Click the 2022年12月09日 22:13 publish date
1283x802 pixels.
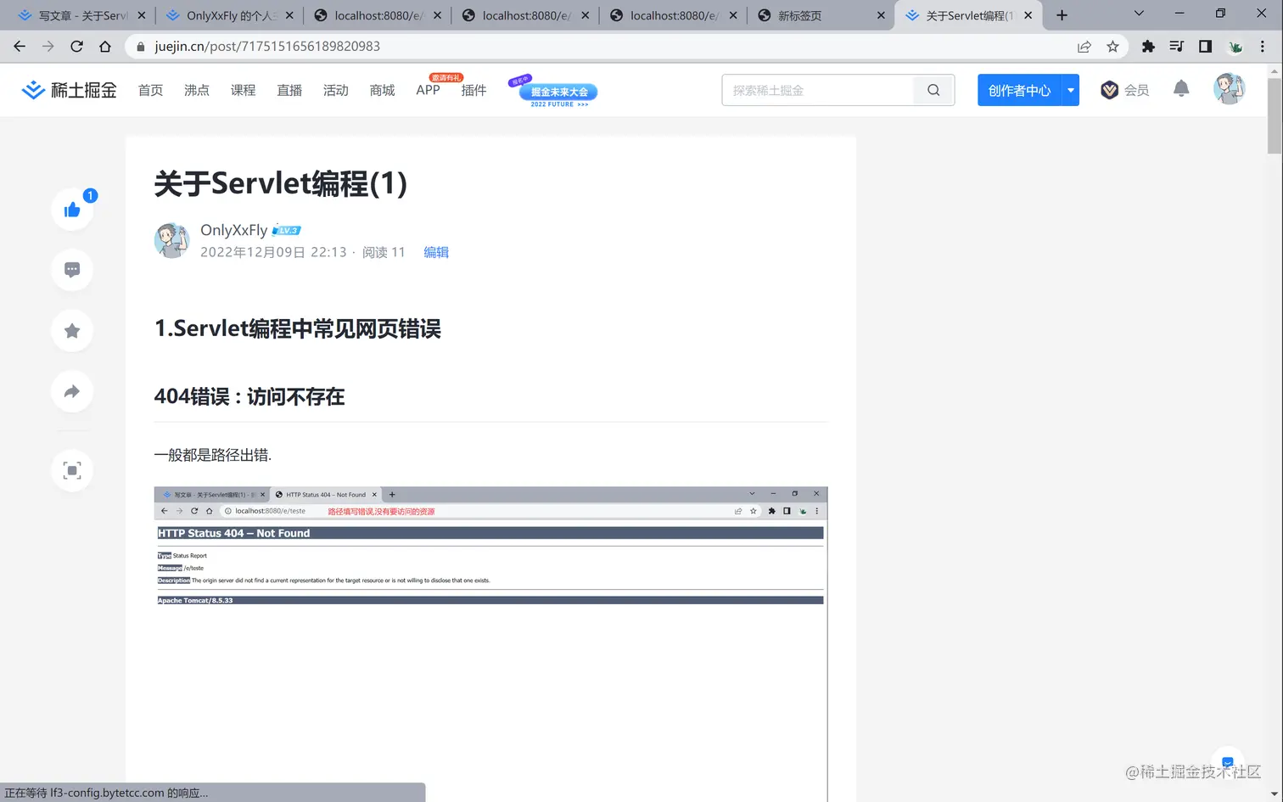click(x=273, y=252)
